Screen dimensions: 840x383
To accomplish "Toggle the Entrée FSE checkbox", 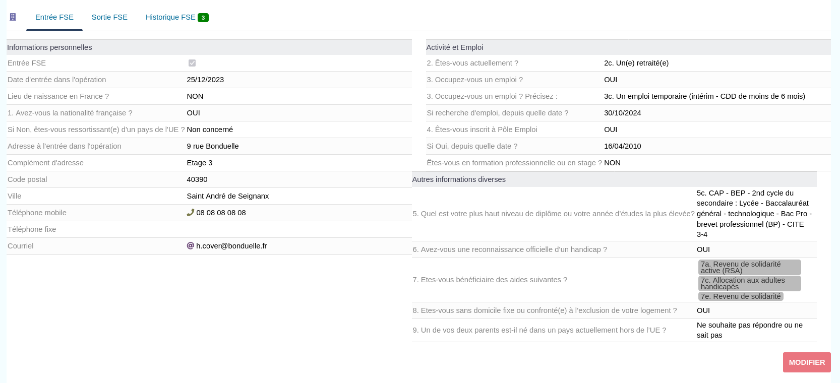I will (192, 63).
